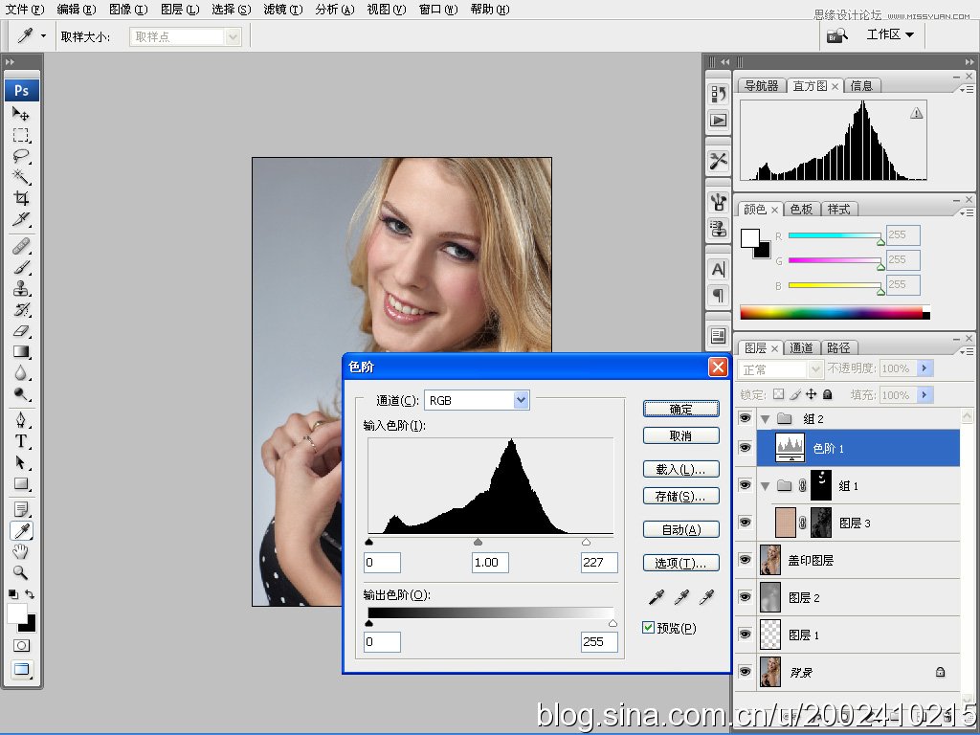This screenshot has height=735, width=980.
Task: Select the Blur tool
Action: point(21,373)
